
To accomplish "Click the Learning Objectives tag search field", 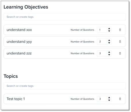I will click(65, 17).
